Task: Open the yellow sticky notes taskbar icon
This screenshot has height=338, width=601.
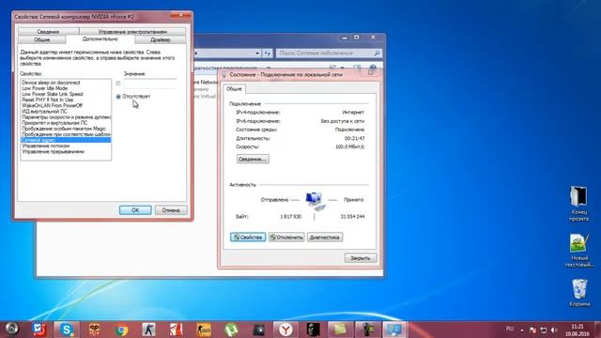Action: pyautogui.click(x=340, y=330)
